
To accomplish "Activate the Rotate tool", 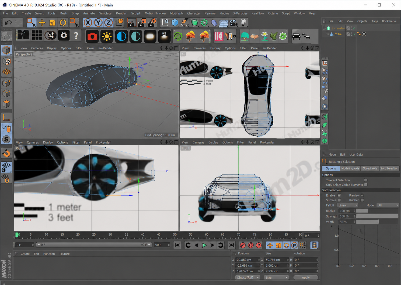I will (x=63, y=23).
